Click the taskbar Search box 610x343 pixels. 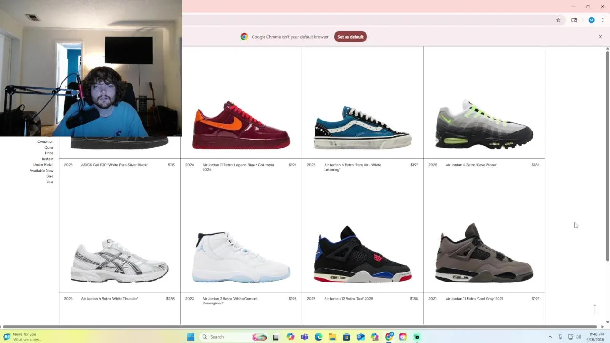click(x=234, y=337)
